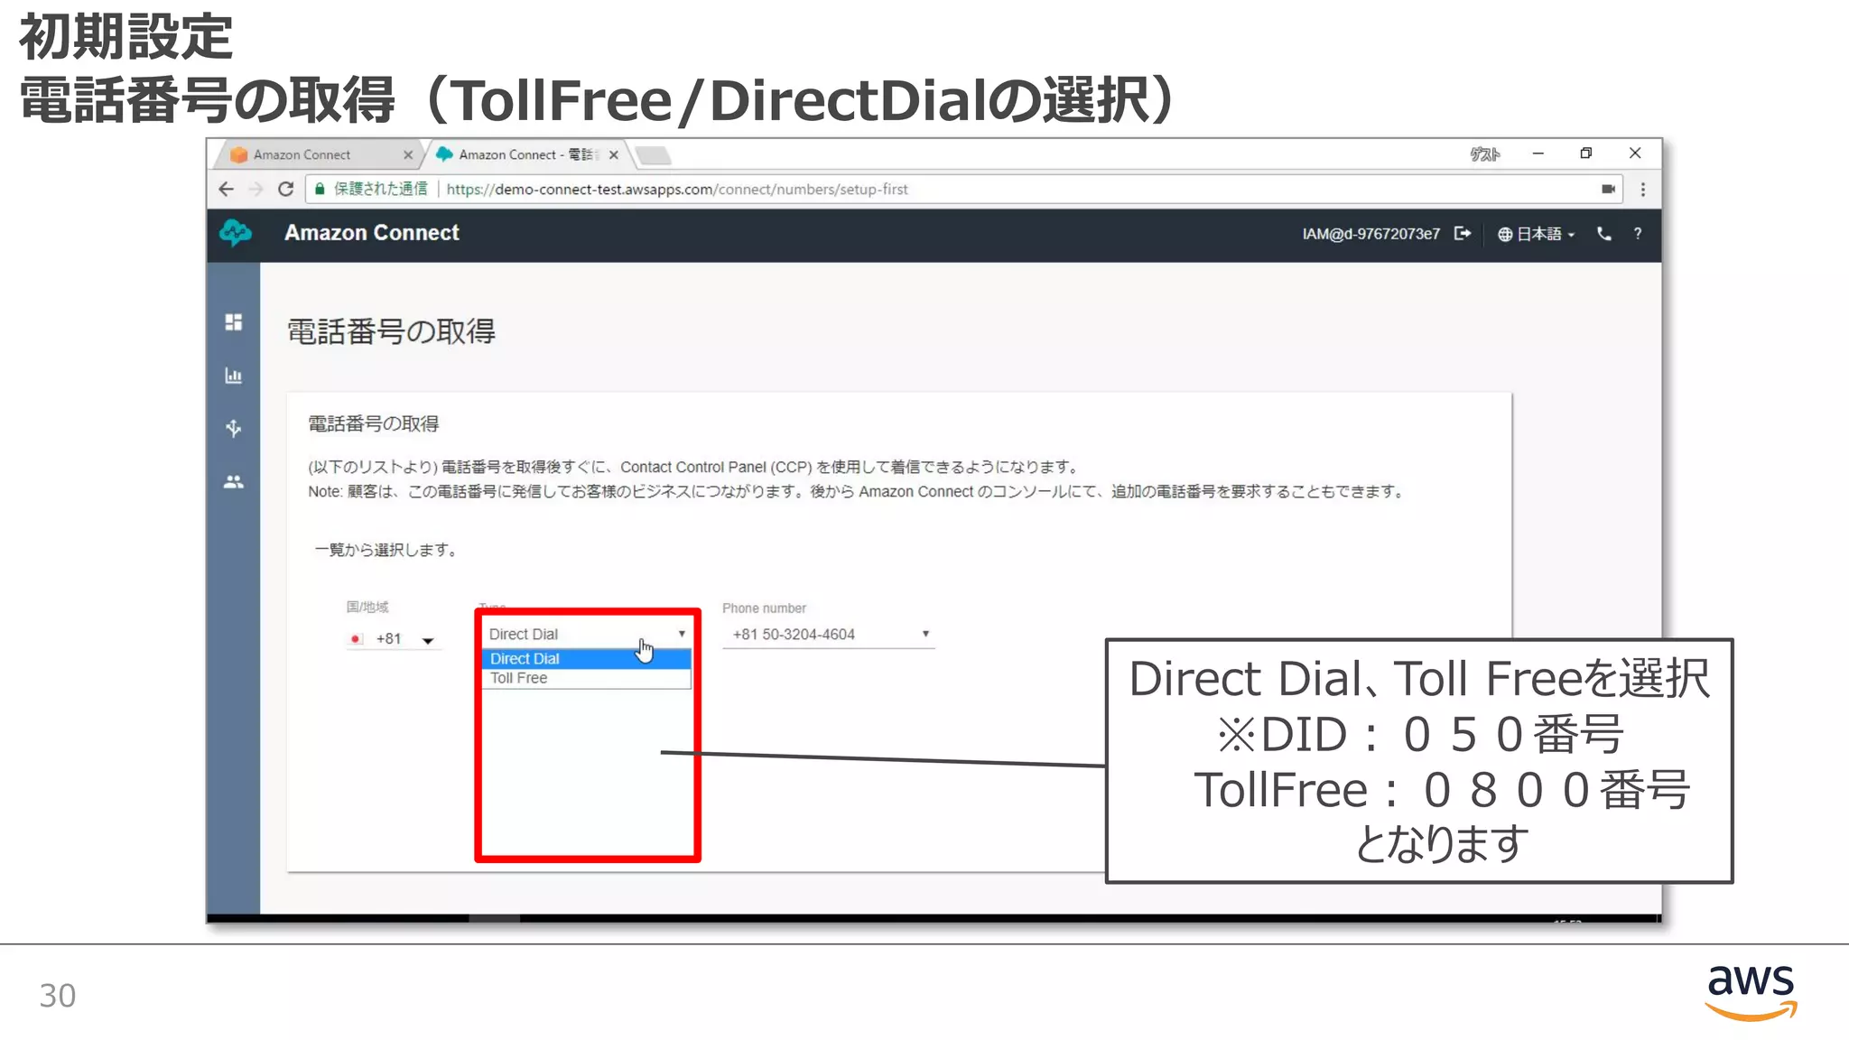Minimize the browser window
Viewport: 1849px width, 1040px height.
pos(1538,153)
